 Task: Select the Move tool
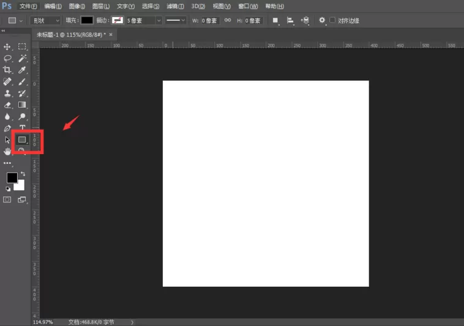tap(7, 46)
